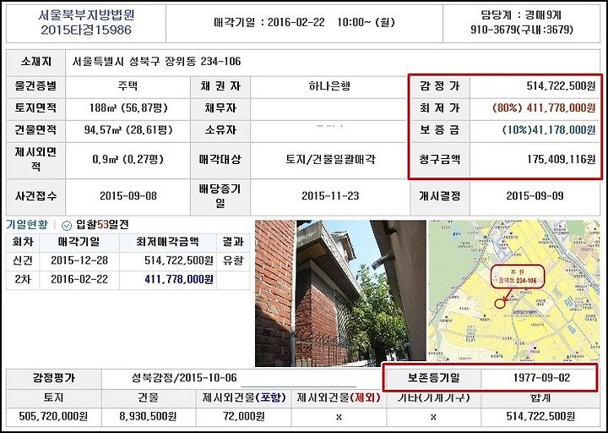Click the claim amount 175,409,116원
The image size is (608, 433).
click(561, 159)
